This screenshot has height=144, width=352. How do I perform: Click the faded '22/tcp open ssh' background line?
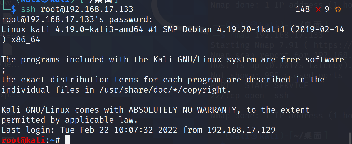click(249, 95)
